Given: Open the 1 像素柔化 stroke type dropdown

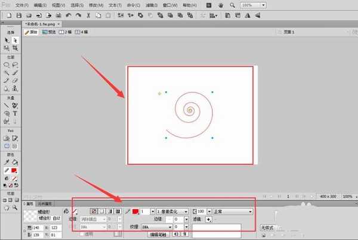Looking at the screenshot, I should (172, 211).
